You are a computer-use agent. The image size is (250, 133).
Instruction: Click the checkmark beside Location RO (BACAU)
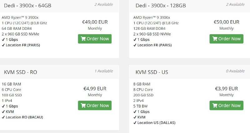coord(3,117)
